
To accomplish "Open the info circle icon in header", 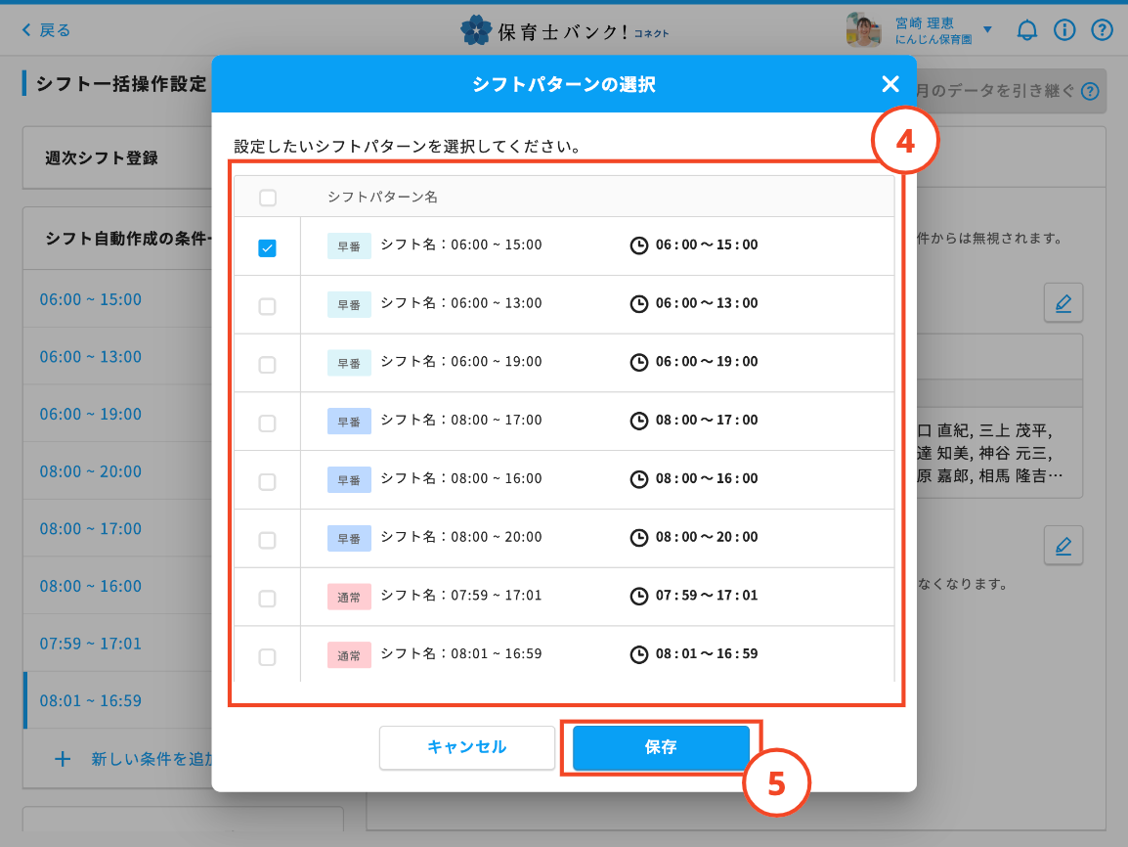I will (1064, 30).
